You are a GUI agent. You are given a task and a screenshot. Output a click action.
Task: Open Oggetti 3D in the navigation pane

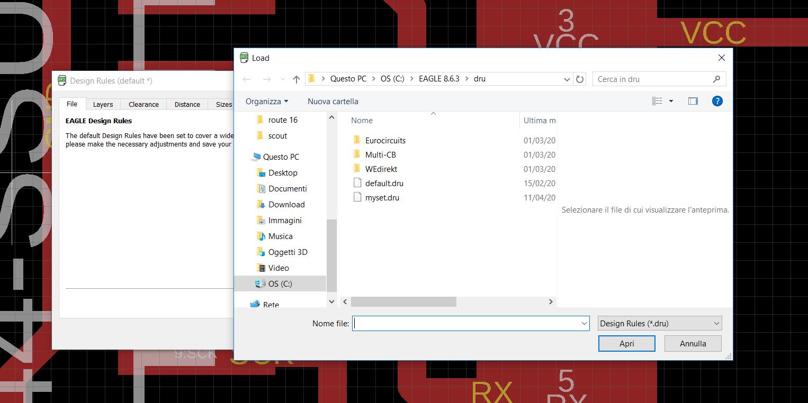(288, 252)
